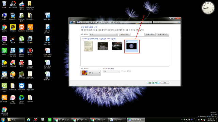Click the desktop analog clock gadget
Image resolution: width=218 pixels, height=122 pixels.
point(208,7)
